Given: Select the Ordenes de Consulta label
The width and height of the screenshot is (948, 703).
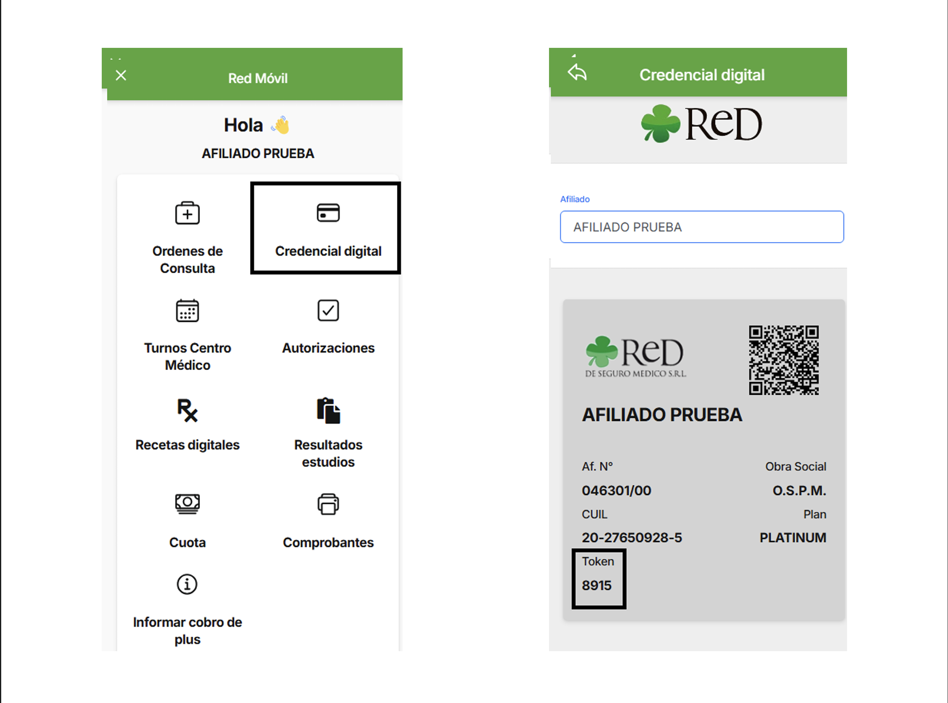Looking at the screenshot, I should tap(187, 260).
